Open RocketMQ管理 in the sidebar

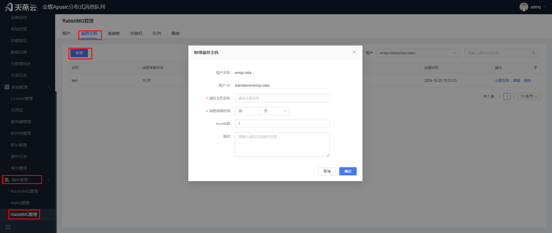click(24, 191)
